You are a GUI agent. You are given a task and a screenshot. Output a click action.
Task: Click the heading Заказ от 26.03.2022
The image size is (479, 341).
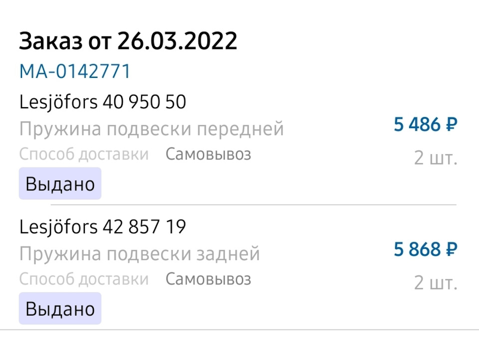(x=128, y=42)
